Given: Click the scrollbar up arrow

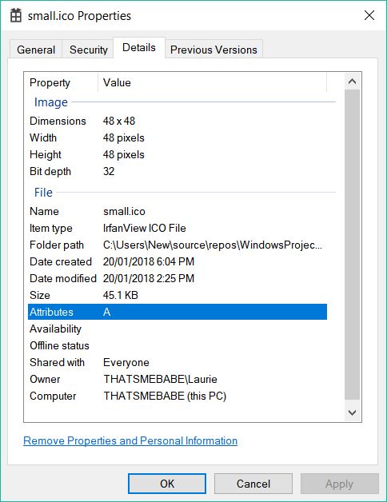Looking at the screenshot, I should click(352, 82).
